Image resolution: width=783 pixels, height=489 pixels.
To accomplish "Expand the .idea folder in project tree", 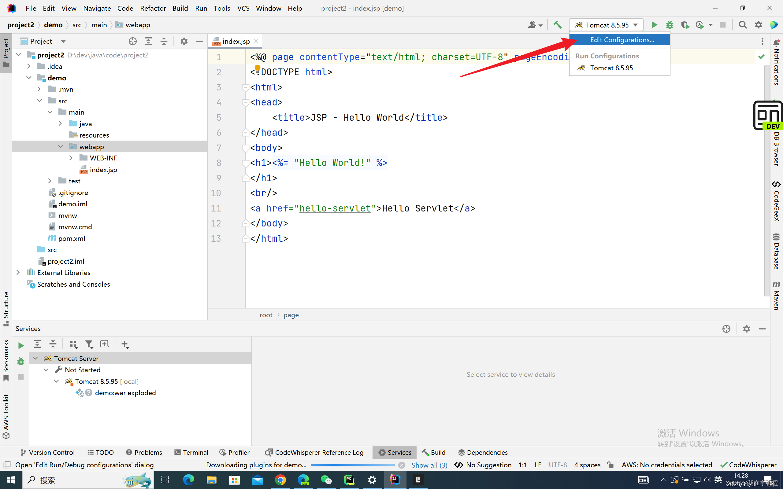I will tap(29, 66).
